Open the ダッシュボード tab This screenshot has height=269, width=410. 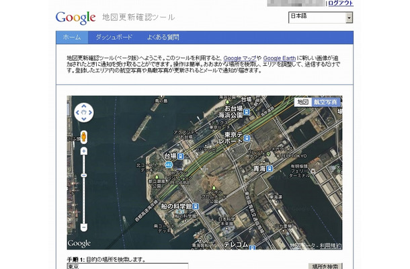coord(114,37)
